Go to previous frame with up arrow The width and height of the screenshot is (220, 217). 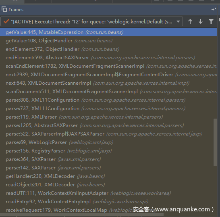pyautogui.click(x=190, y=21)
